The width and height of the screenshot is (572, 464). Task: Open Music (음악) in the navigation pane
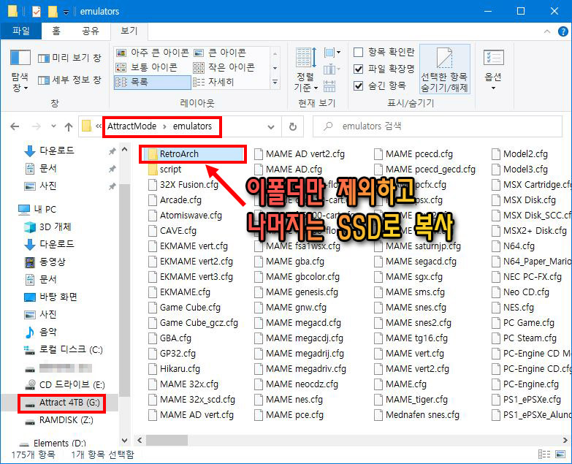47,332
